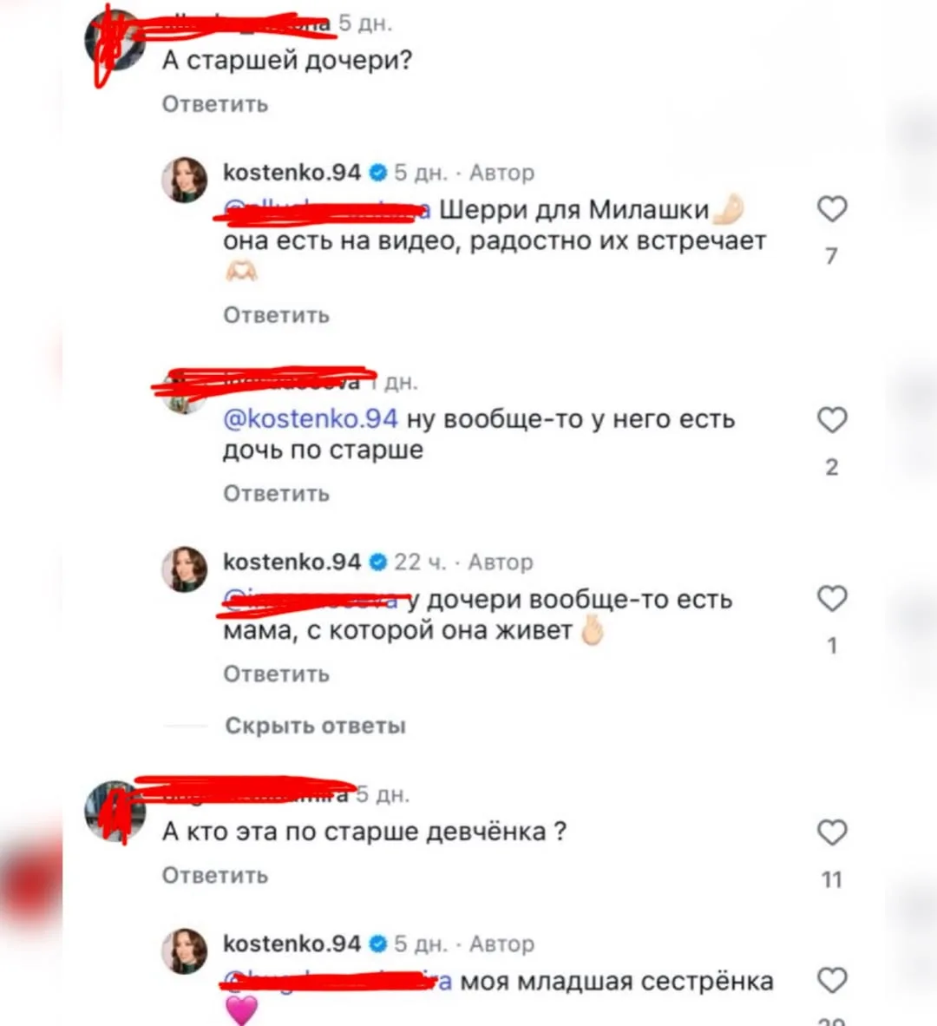Reply to the comment 'мама, с которой она живет'
The height and width of the screenshot is (1026, 937).
coord(276,674)
